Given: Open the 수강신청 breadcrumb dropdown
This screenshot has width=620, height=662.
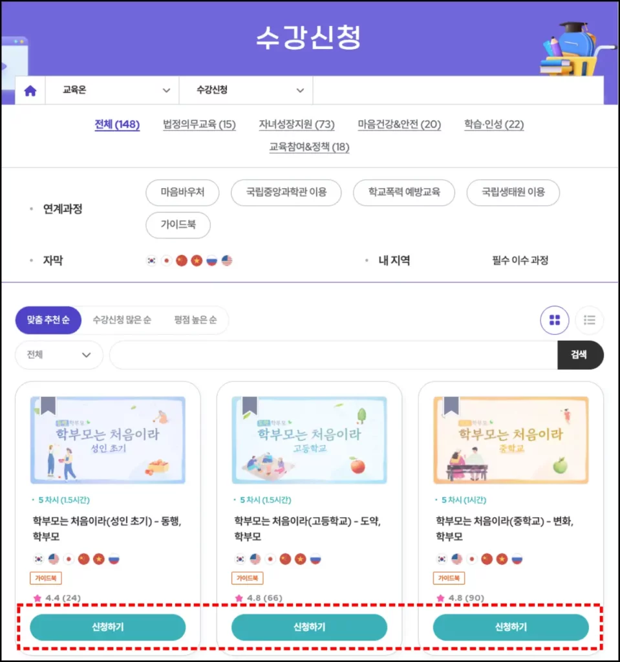Looking at the screenshot, I should tap(246, 90).
